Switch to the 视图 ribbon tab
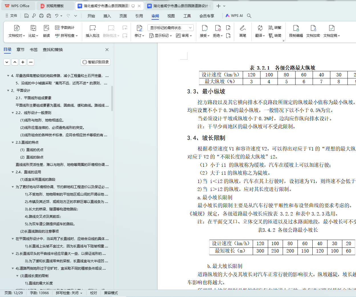Image resolution: width=356 pixels, height=297 pixels. 171,16
